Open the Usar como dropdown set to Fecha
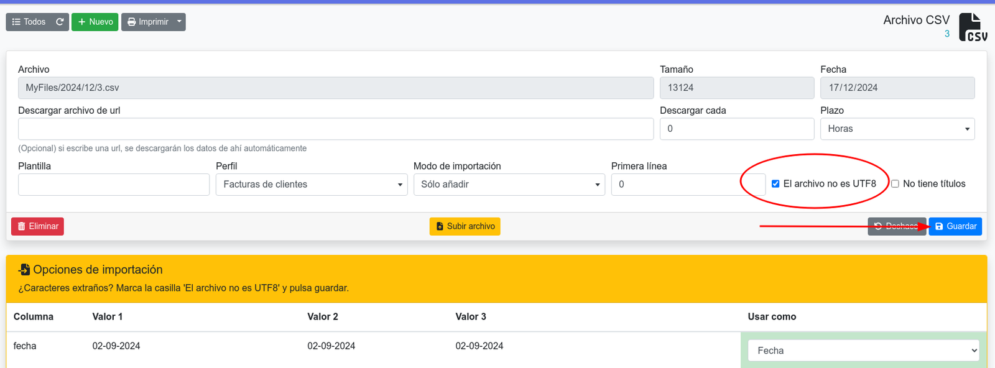The image size is (995, 368). [864, 351]
